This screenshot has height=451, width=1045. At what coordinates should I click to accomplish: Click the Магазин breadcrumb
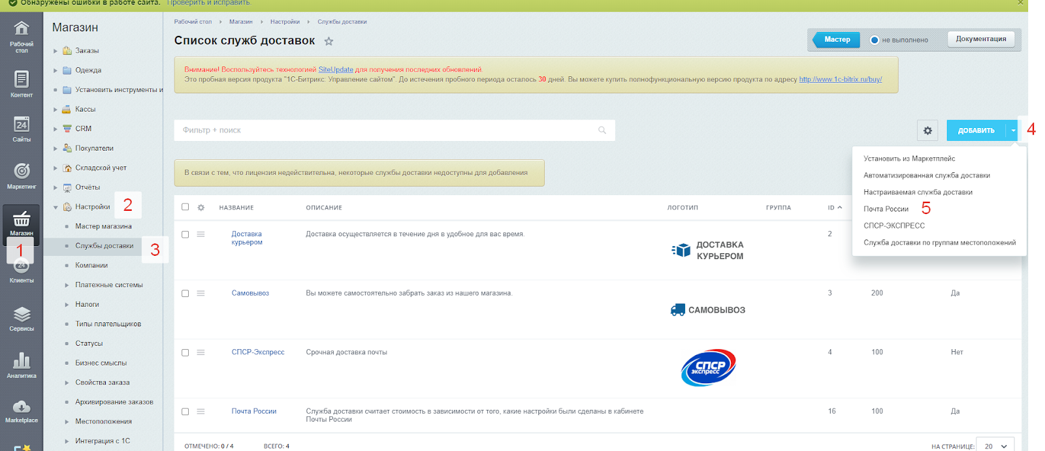240,22
